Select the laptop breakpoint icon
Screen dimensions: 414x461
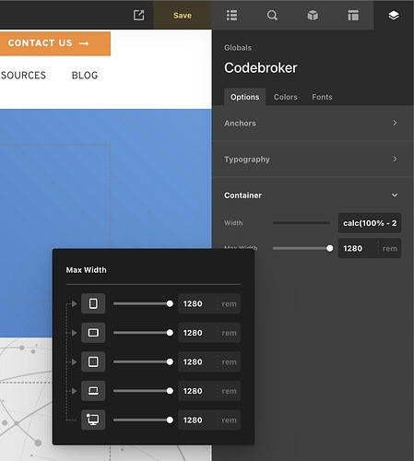[x=93, y=391]
